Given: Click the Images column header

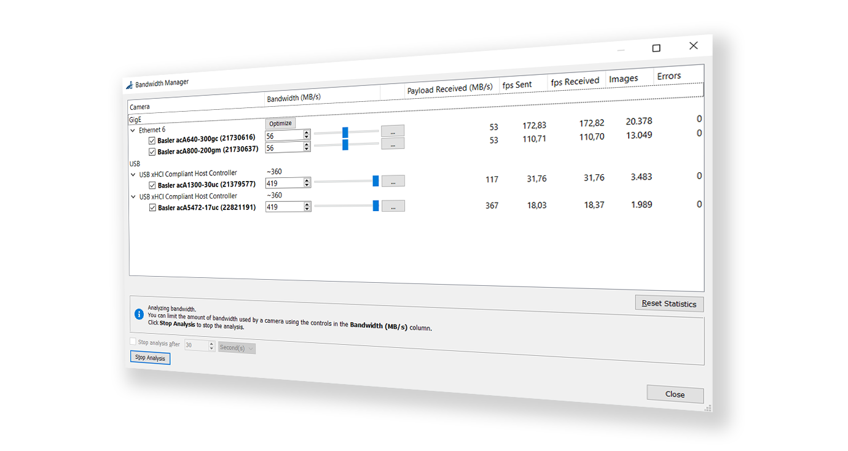Looking at the screenshot, I should click(x=628, y=78).
